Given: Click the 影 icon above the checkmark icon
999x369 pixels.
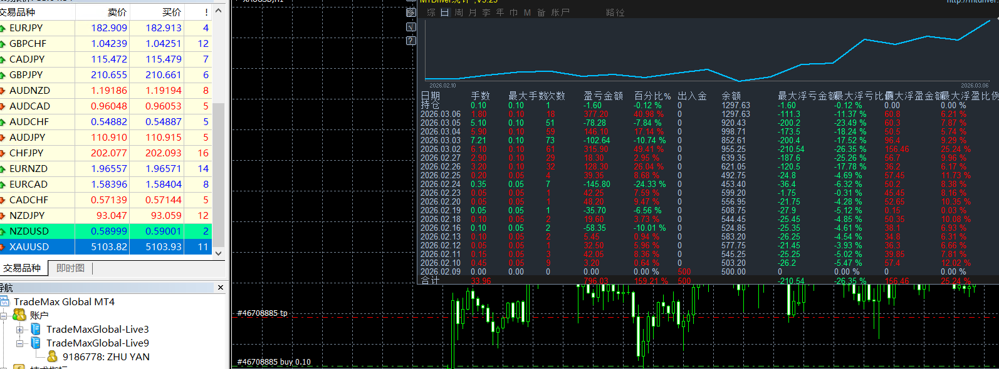Looking at the screenshot, I should click(x=411, y=12).
